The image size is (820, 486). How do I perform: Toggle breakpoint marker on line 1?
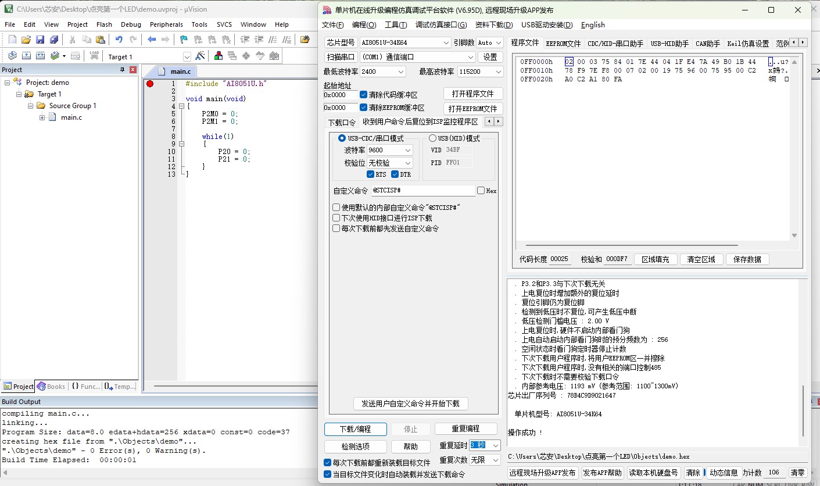(150, 84)
